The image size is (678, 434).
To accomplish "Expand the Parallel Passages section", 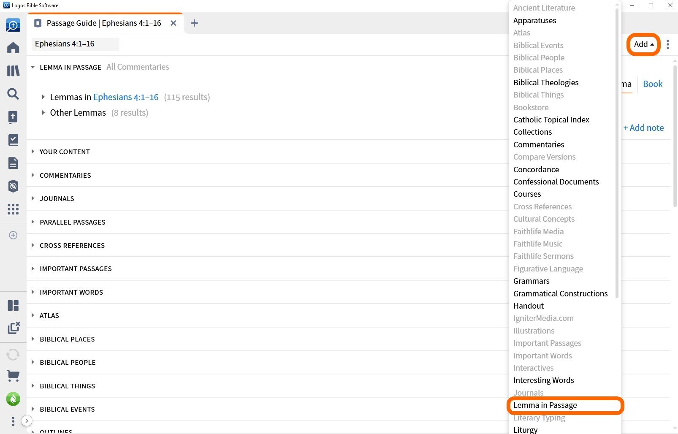I will pyautogui.click(x=33, y=222).
